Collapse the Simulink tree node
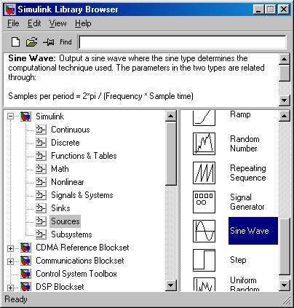Screen dimensions: 294x308 [x=10, y=117]
